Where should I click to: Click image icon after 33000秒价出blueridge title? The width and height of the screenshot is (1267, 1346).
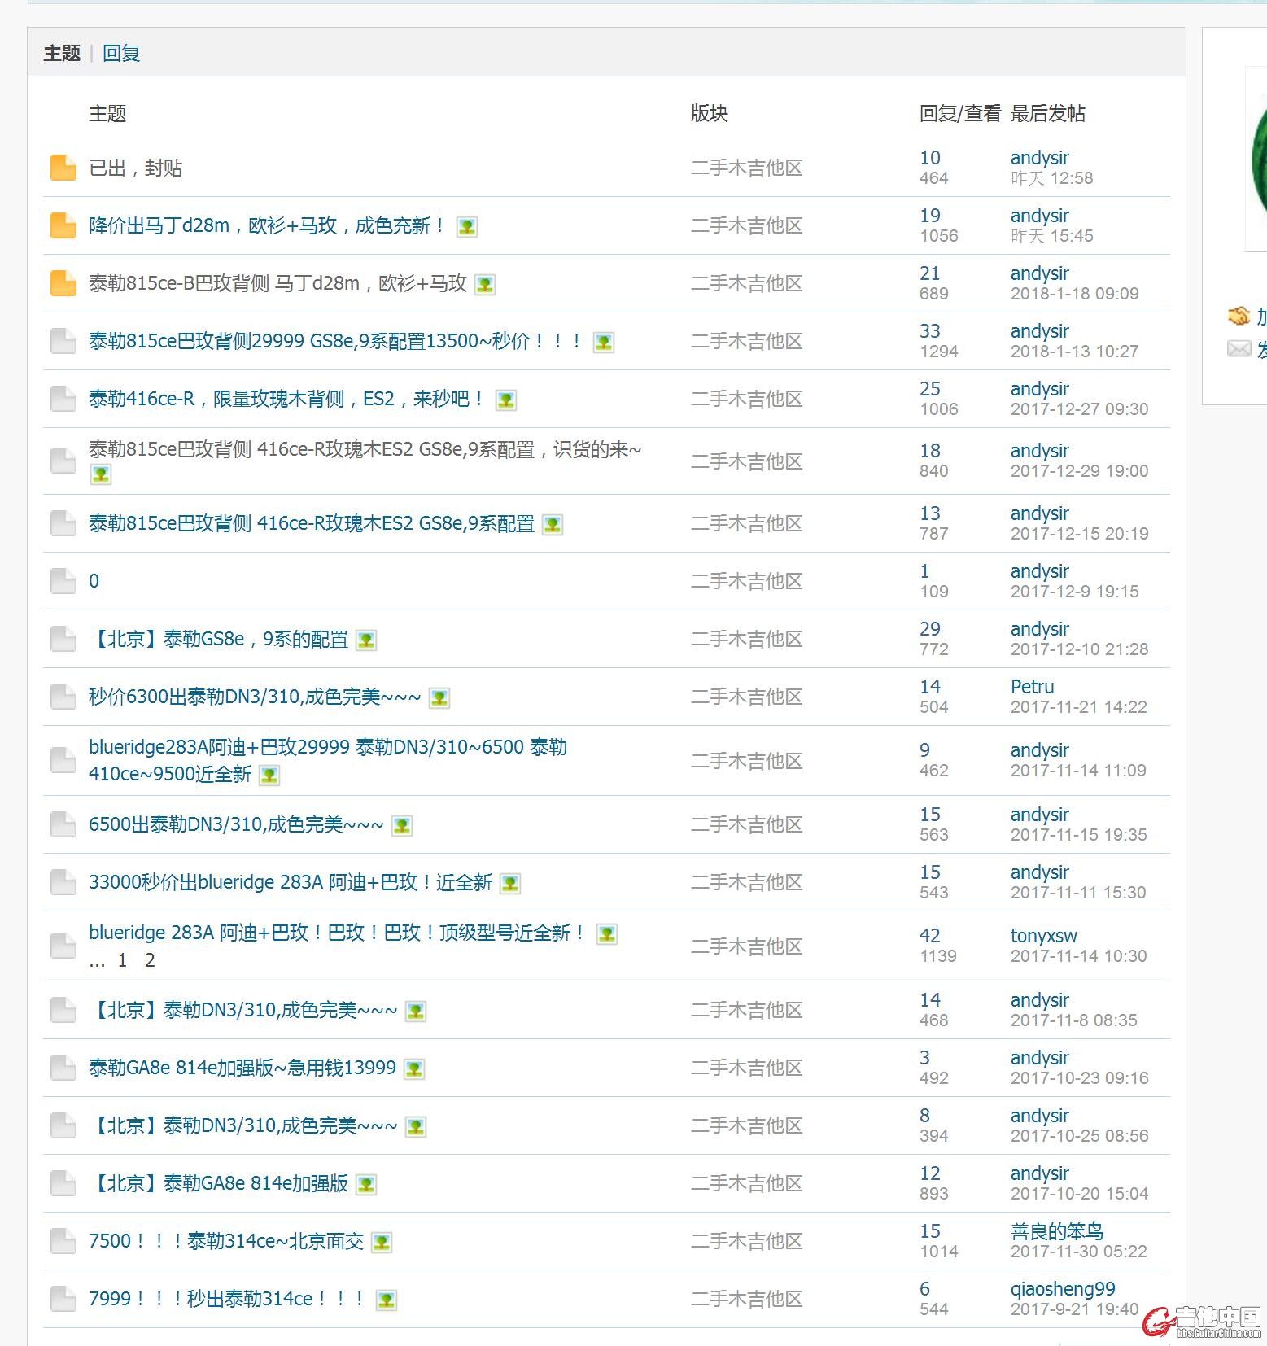point(510,884)
